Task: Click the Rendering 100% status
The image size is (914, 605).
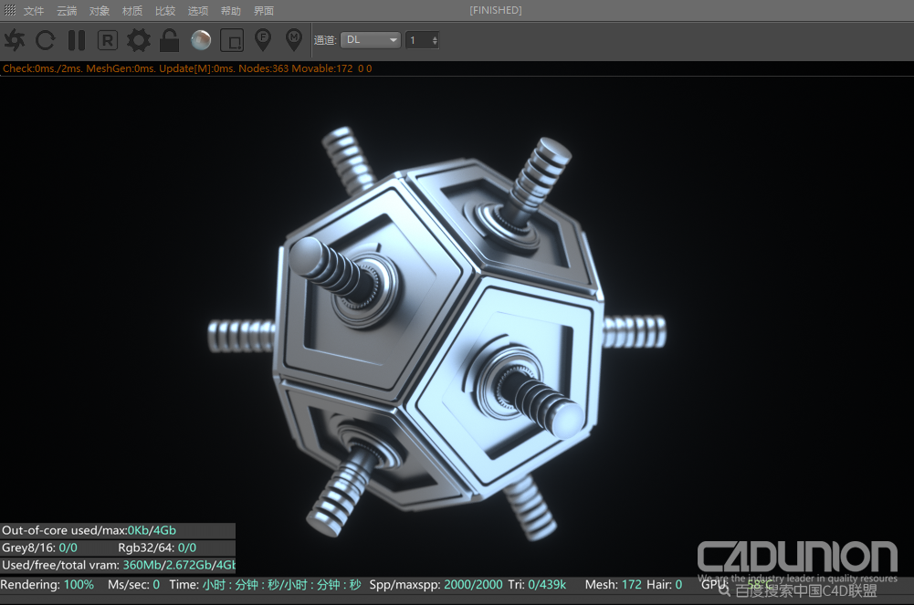Action: (47, 584)
